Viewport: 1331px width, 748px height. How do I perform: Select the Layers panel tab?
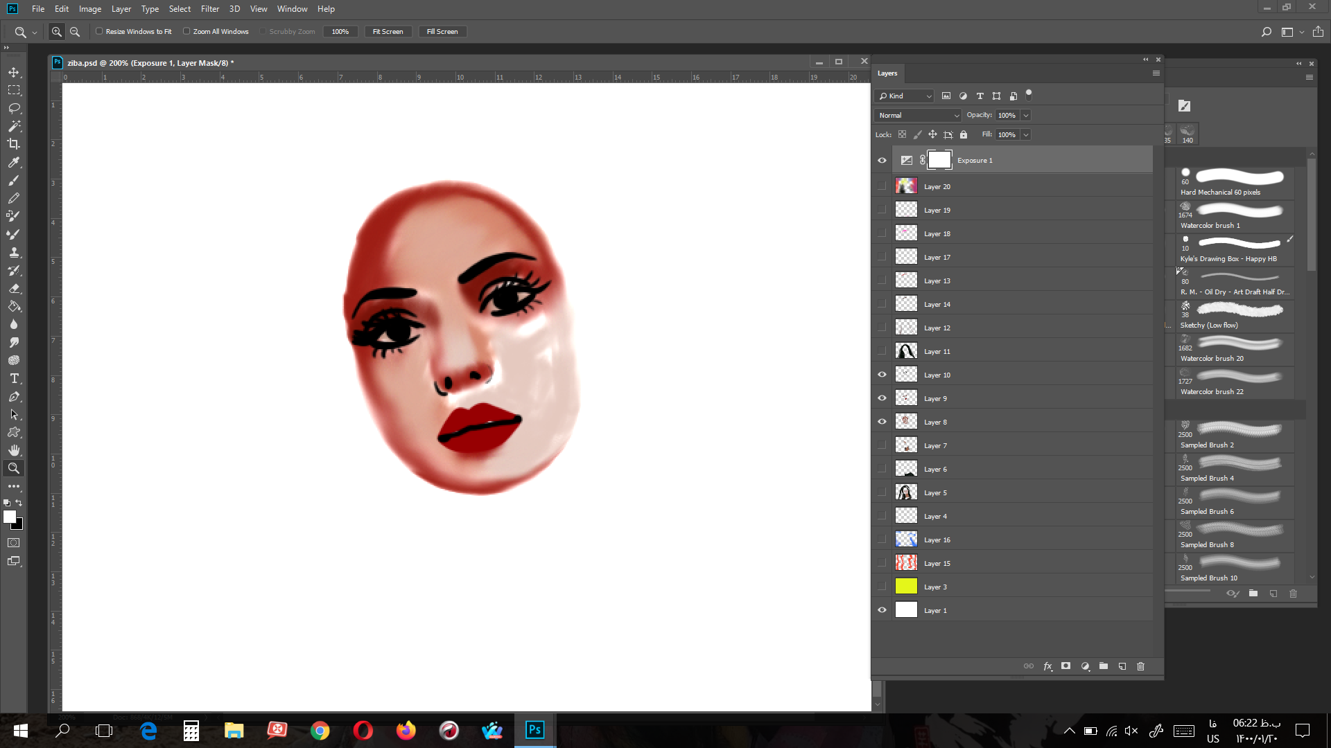point(887,73)
